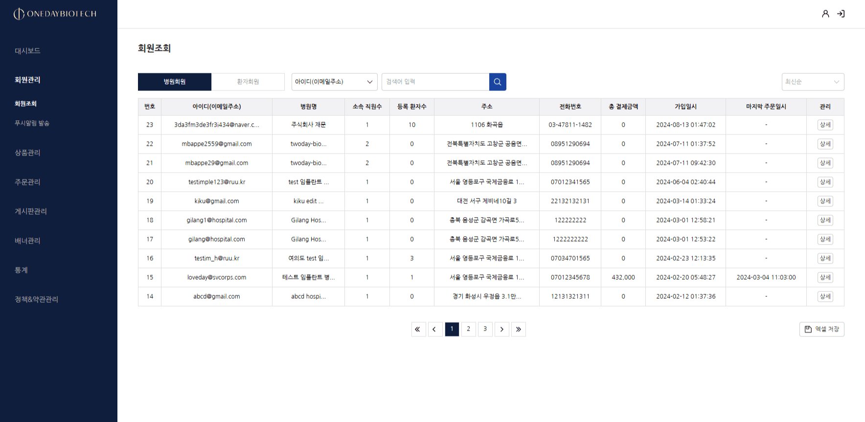Image resolution: width=865 pixels, height=422 pixels.
Task: Open 상세 for loveday@svcorps.com
Action: point(825,277)
